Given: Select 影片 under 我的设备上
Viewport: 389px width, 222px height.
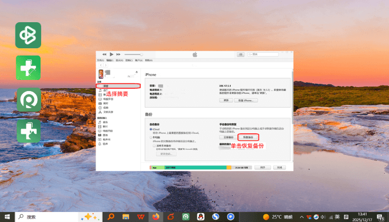Looking at the screenshot, I should tap(103, 127).
